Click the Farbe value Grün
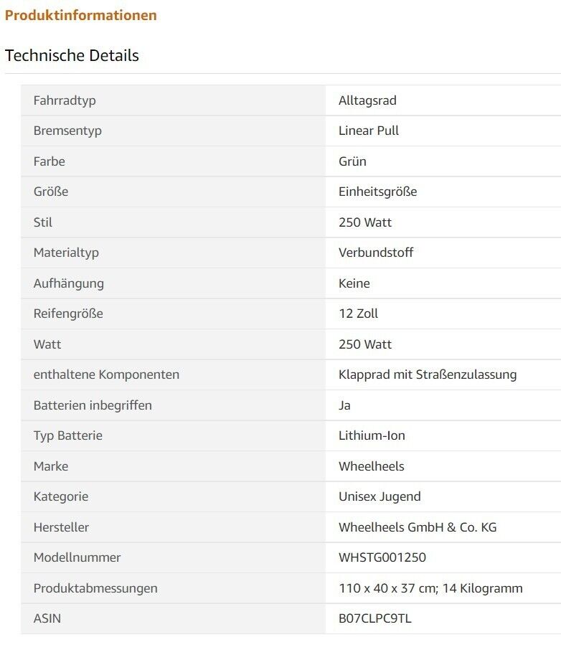 tap(352, 161)
